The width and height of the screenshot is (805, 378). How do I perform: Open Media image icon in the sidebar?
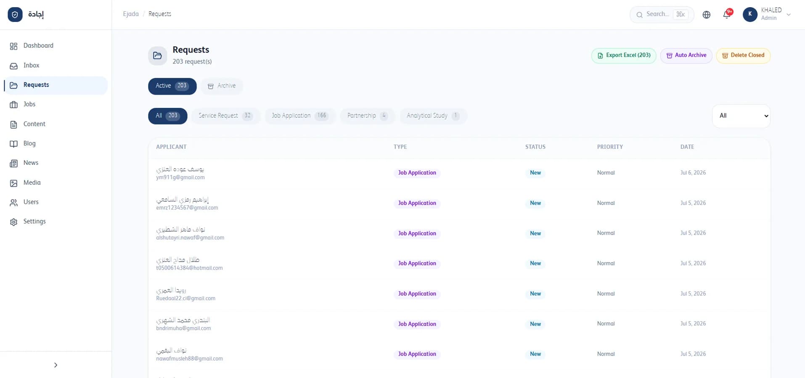coord(14,183)
